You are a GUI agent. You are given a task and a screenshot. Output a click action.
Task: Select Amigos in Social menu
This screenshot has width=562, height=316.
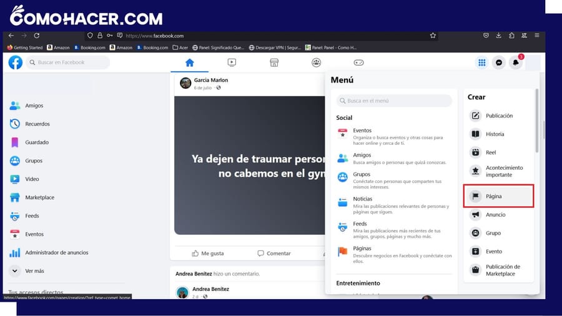394,159
